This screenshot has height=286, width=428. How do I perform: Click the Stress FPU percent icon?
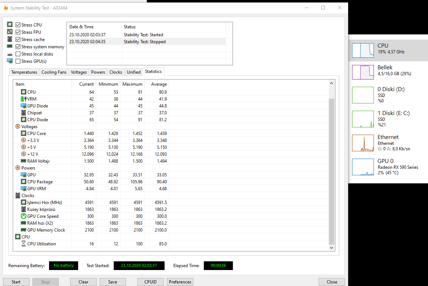pyautogui.click(x=10, y=32)
